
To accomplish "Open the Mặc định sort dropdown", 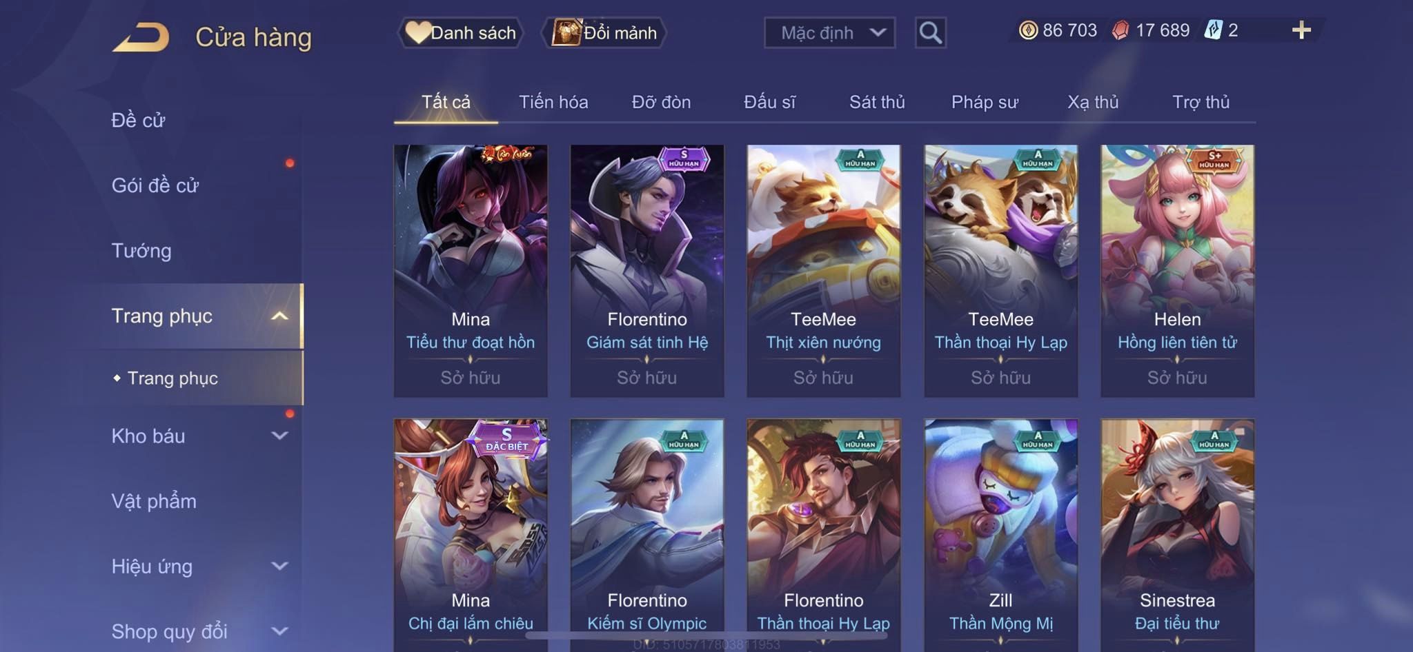I will 829,32.
